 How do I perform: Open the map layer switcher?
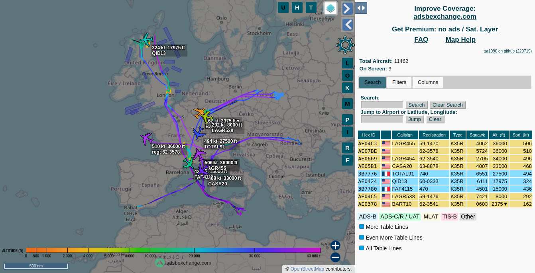(x=330, y=8)
